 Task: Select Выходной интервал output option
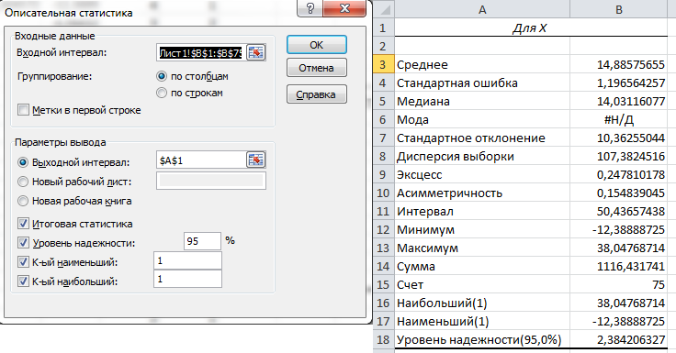tap(22, 162)
